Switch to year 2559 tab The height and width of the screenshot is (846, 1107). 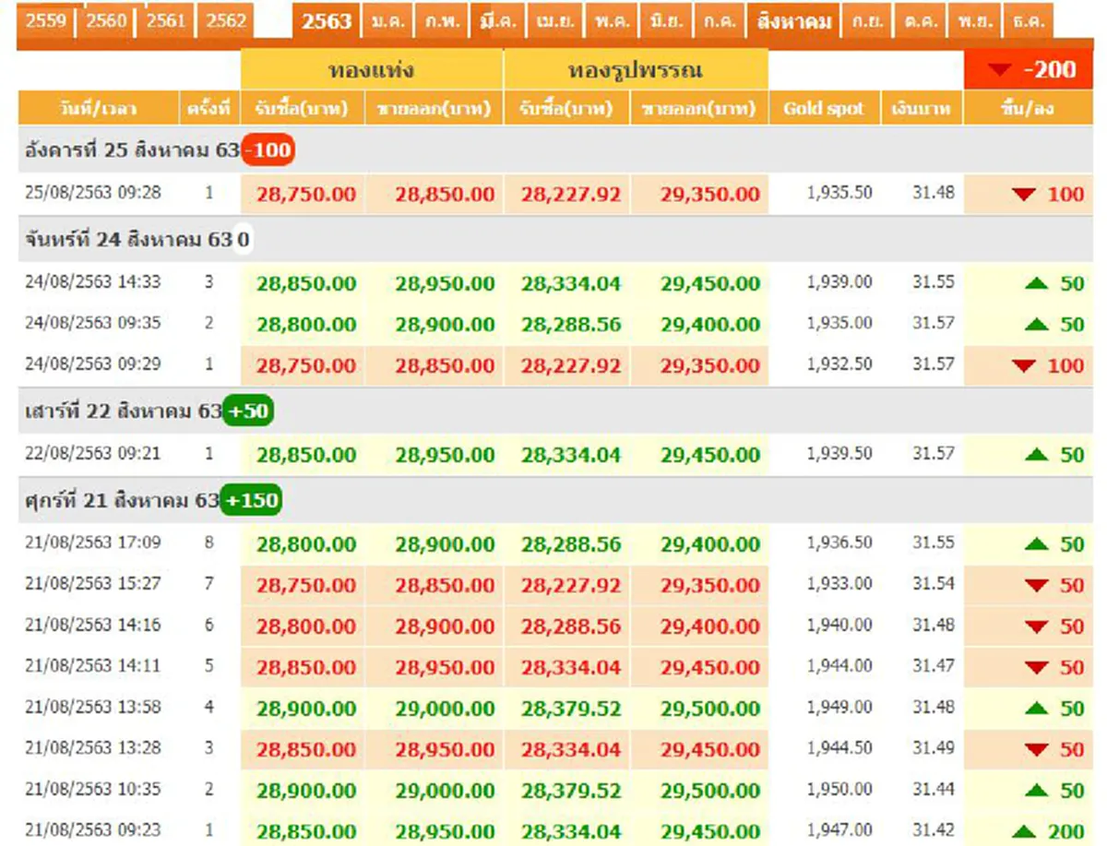tap(46, 19)
